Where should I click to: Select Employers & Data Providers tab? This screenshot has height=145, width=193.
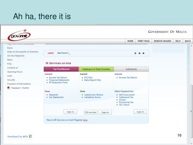(x=96, y=69)
